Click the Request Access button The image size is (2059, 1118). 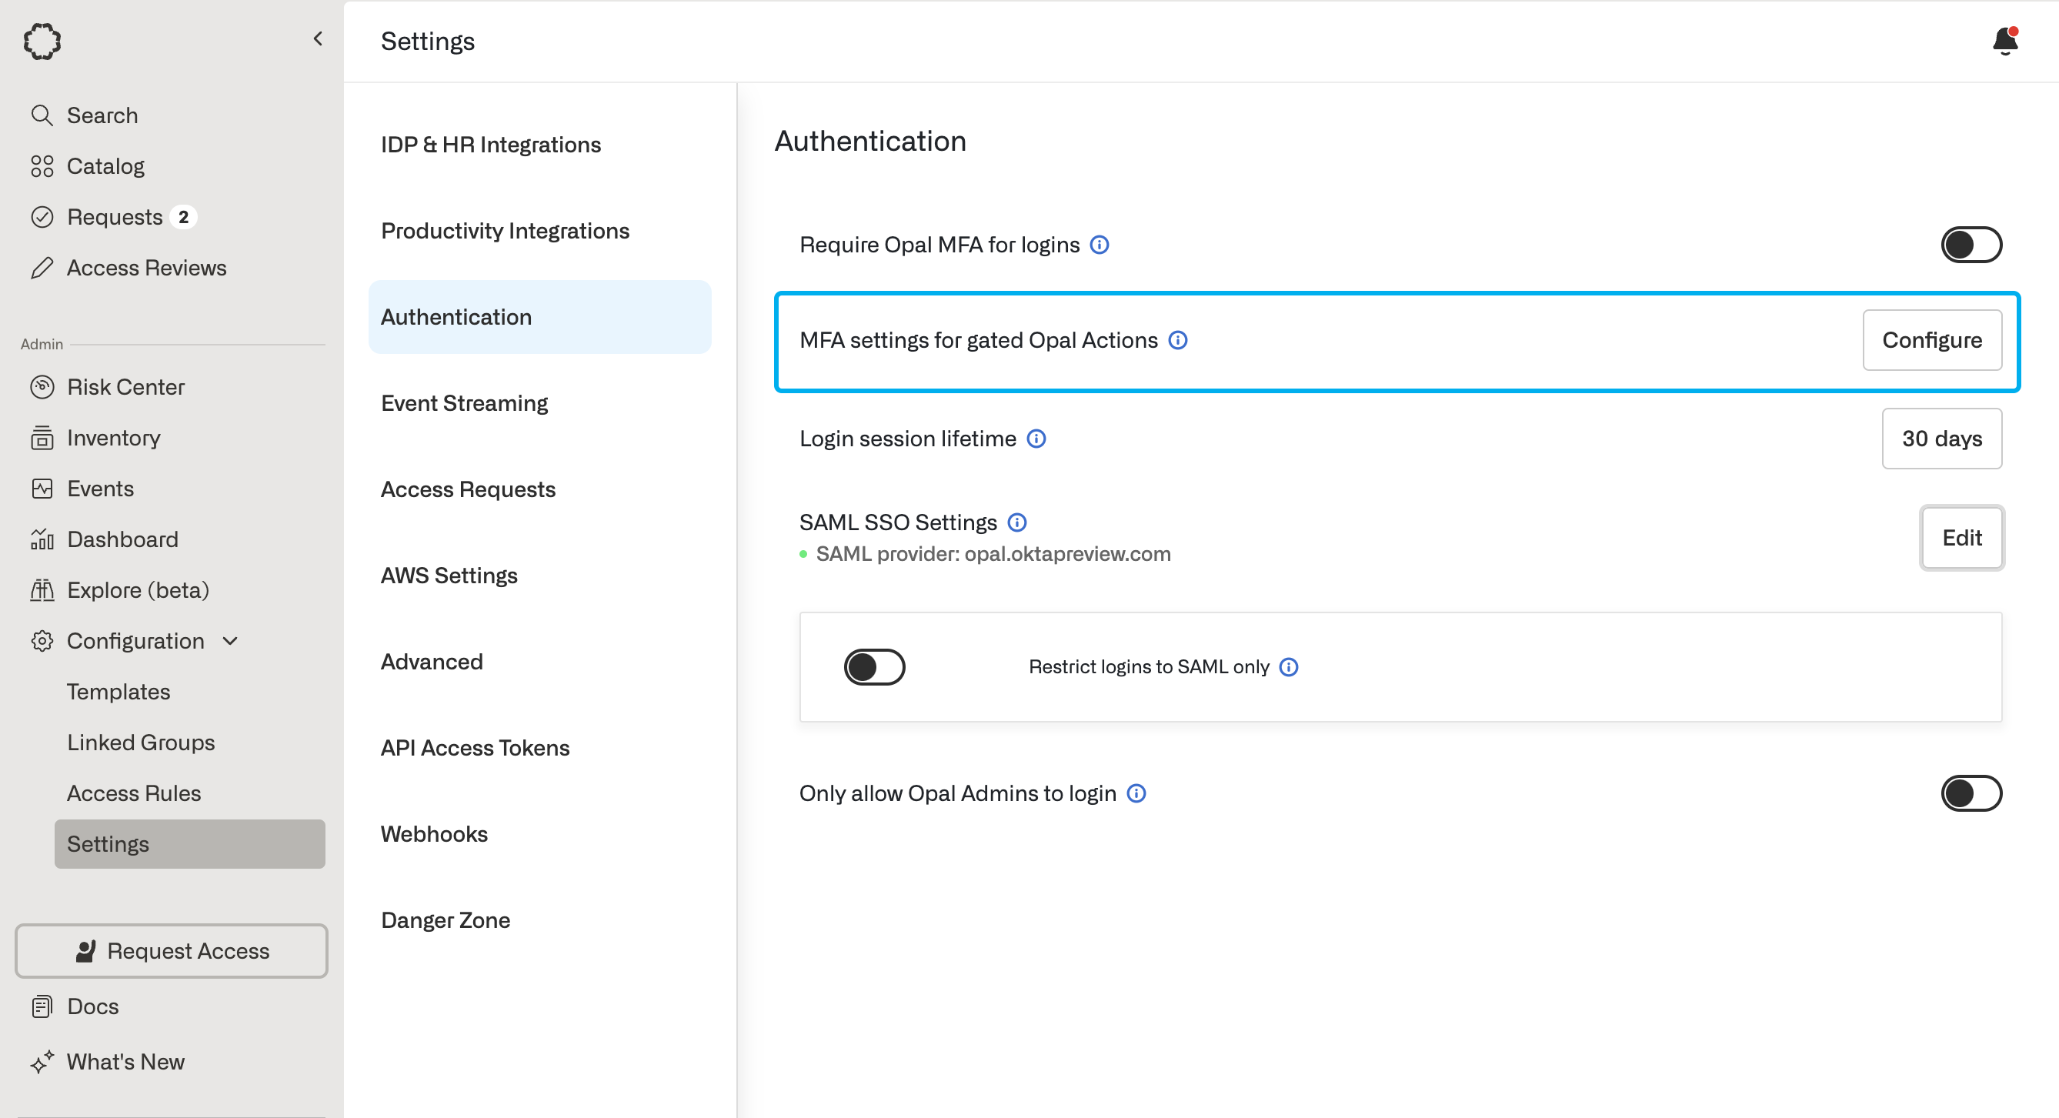(x=171, y=951)
